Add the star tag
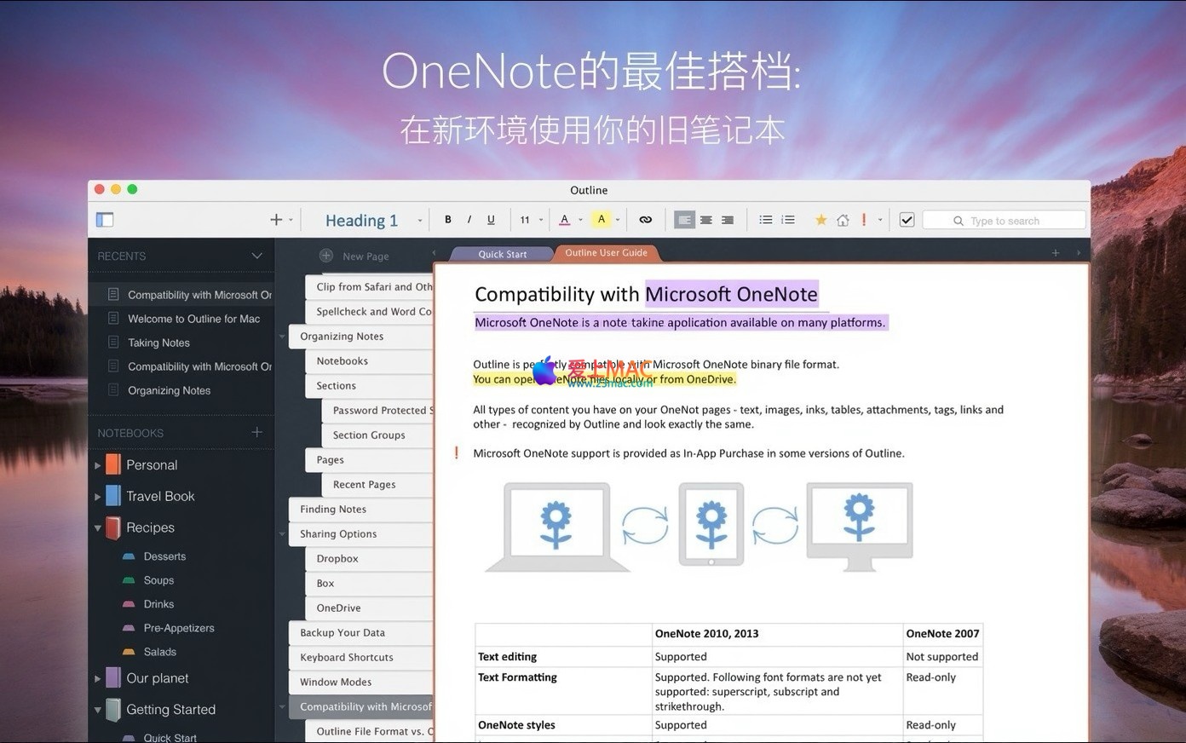This screenshot has height=743, width=1186. [x=820, y=220]
